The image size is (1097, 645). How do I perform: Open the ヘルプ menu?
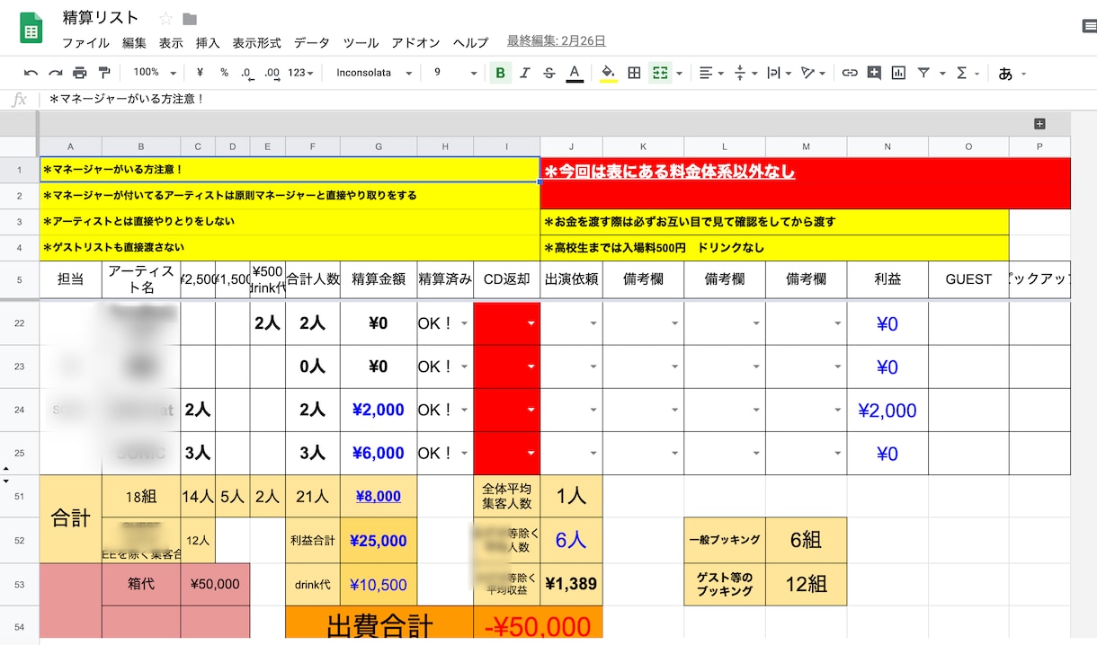point(470,42)
